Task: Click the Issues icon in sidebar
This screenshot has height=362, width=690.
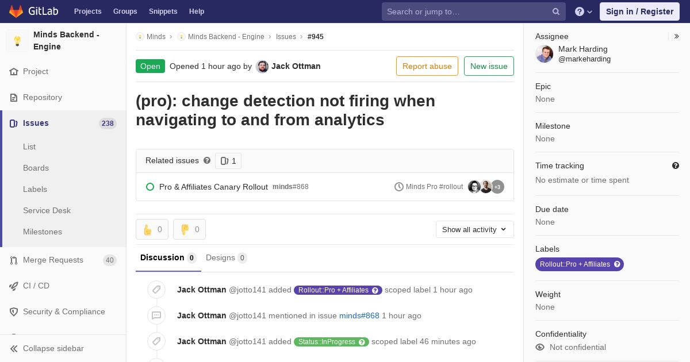Action: tap(14, 124)
